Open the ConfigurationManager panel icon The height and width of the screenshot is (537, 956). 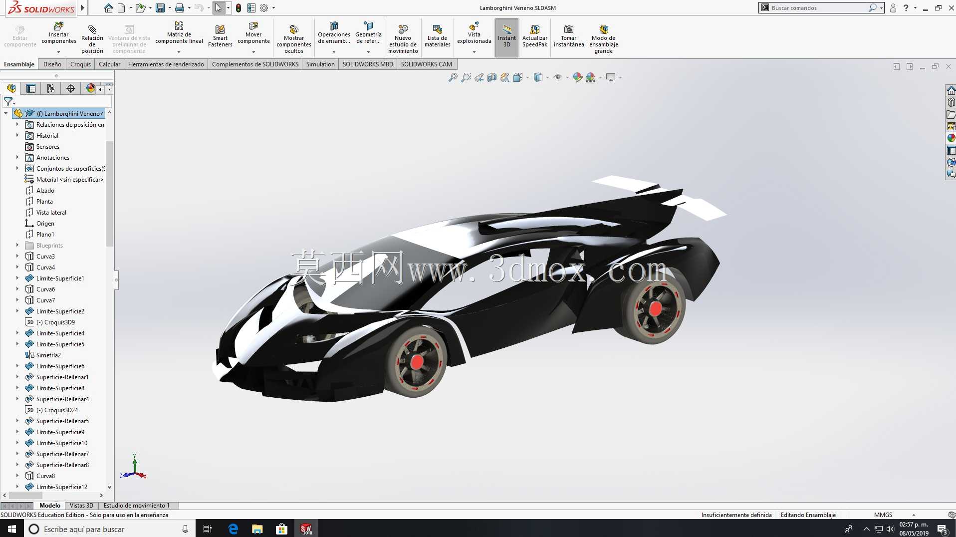51,88
